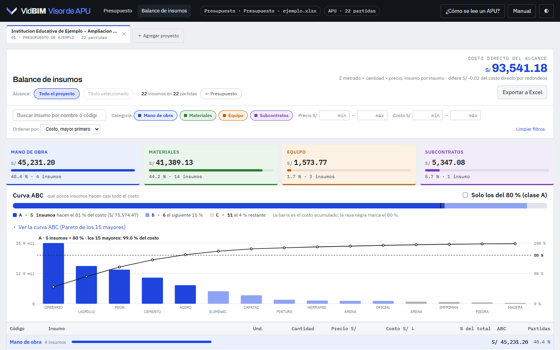Viewport: 560px width, 350px height.
Task: Click the Precio S/ máx field
Action: coord(372,115)
